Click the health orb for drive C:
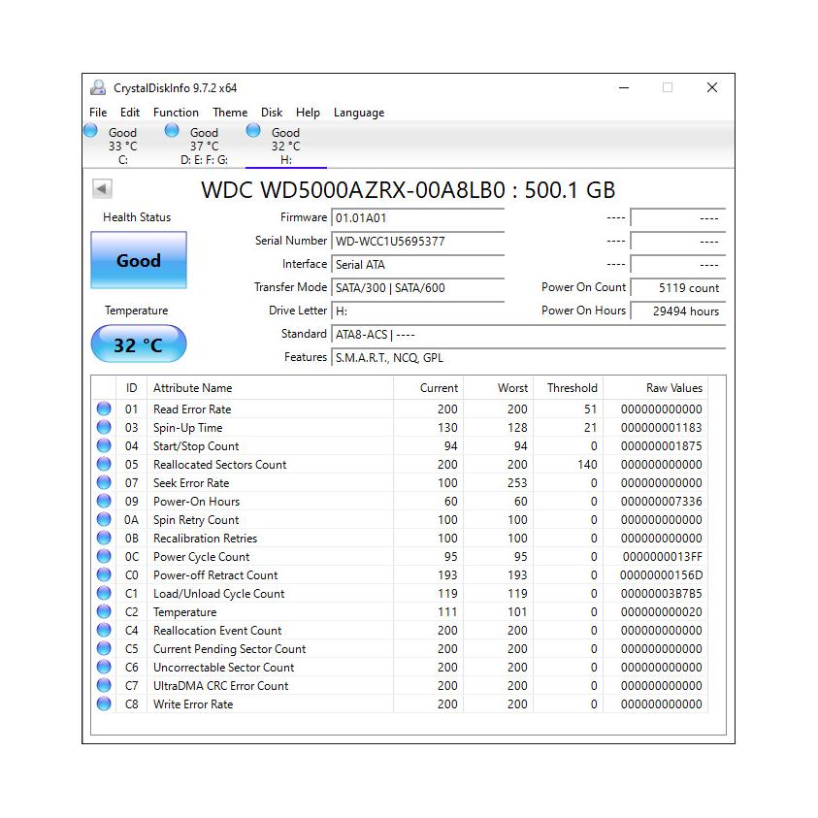This screenshot has height=818, width=818. coord(91,131)
